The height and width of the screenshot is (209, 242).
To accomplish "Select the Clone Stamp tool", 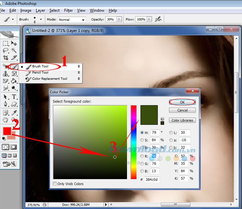I will click(6, 74).
